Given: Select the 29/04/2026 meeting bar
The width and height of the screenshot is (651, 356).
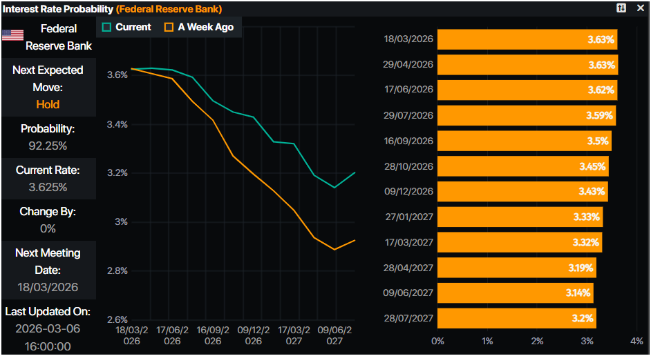Looking at the screenshot, I should point(527,65).
